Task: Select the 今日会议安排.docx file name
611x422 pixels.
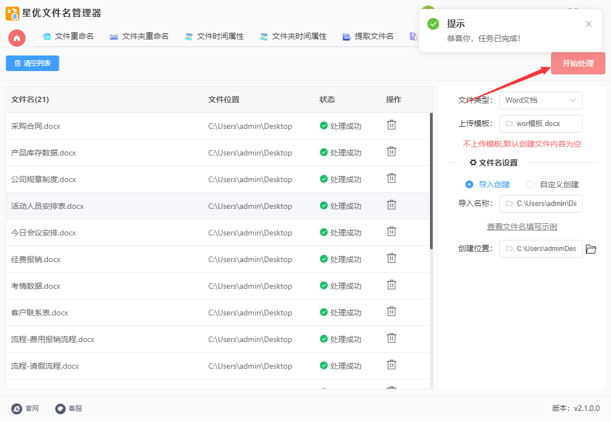Action: coord(44,233)
